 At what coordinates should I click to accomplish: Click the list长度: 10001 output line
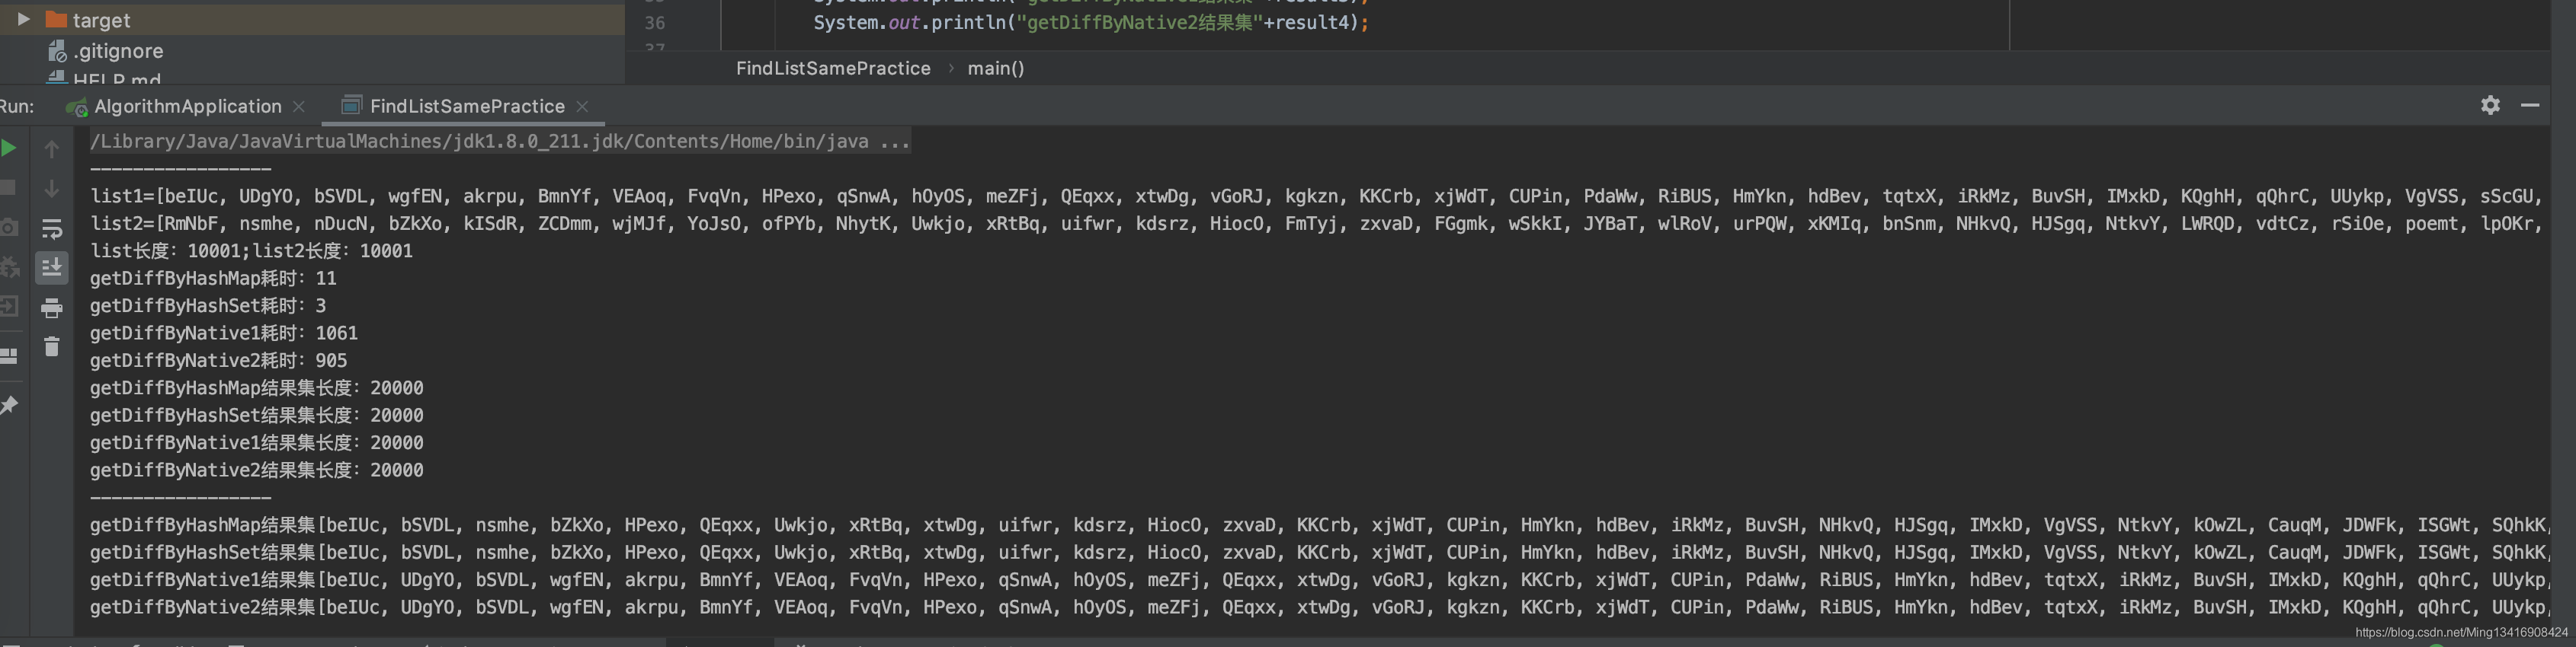coord(251,250)
